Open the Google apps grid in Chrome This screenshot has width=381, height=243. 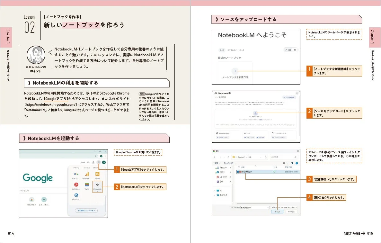[99, 162]
